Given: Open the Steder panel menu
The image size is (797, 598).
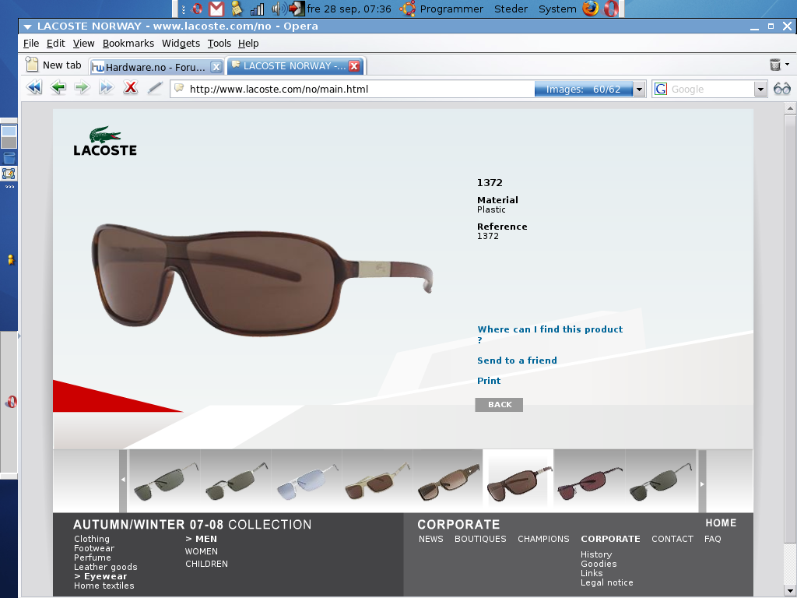Looking at the screenshot, I should (511, 9).
